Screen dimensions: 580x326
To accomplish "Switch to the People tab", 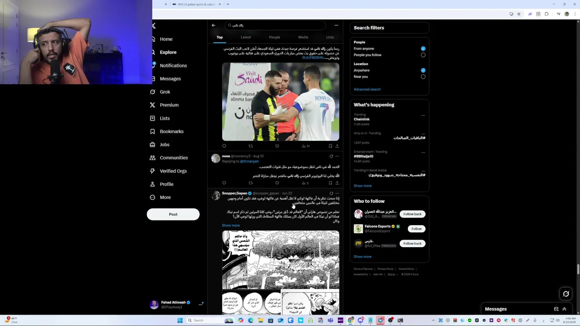I will [274, 37].
